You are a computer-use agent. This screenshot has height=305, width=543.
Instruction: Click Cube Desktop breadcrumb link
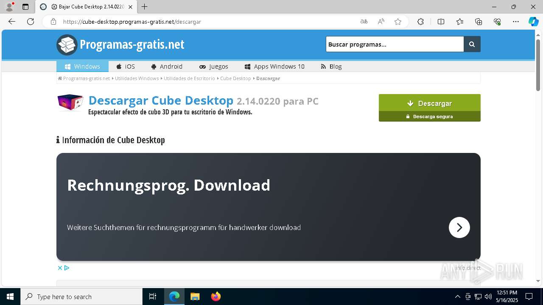tap(235, 78)
